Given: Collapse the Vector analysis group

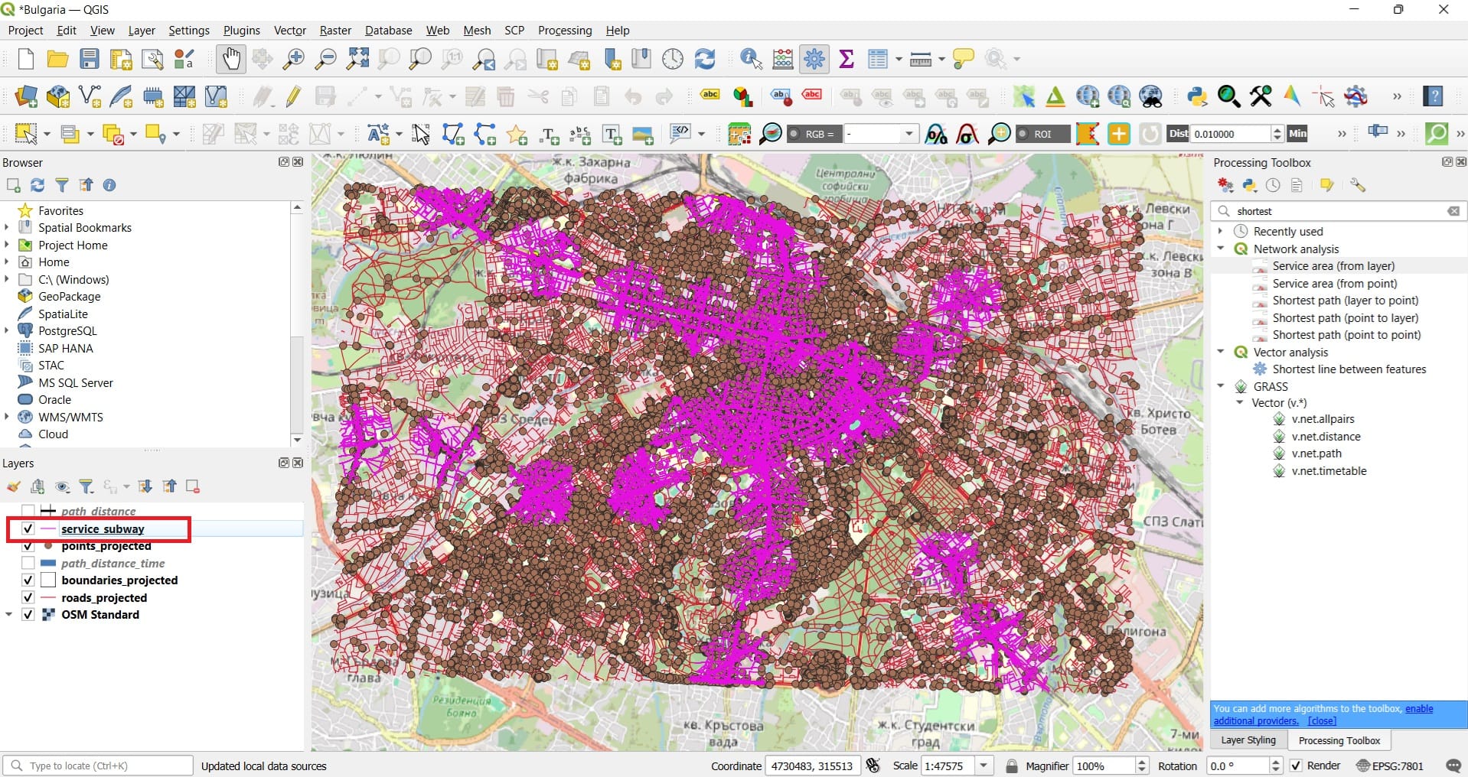Looking at the screenshot, I should [1221, 352].
